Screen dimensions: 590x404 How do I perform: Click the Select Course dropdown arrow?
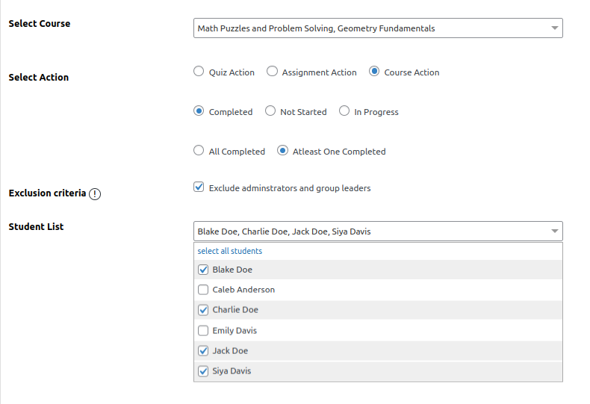tap(554, 28)
